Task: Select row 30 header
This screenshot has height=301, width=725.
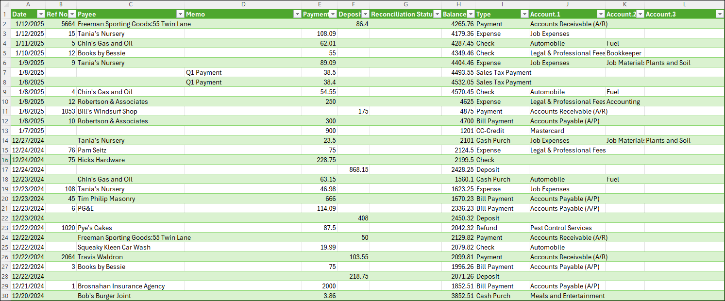Action: (5, 296)
